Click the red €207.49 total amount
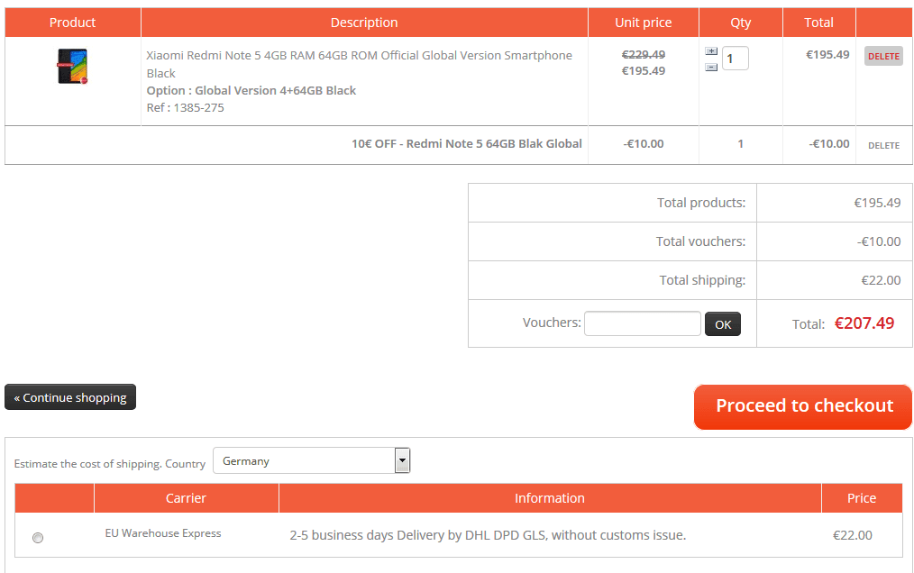Screen dimensions: 914x573 tap(864, 323)
